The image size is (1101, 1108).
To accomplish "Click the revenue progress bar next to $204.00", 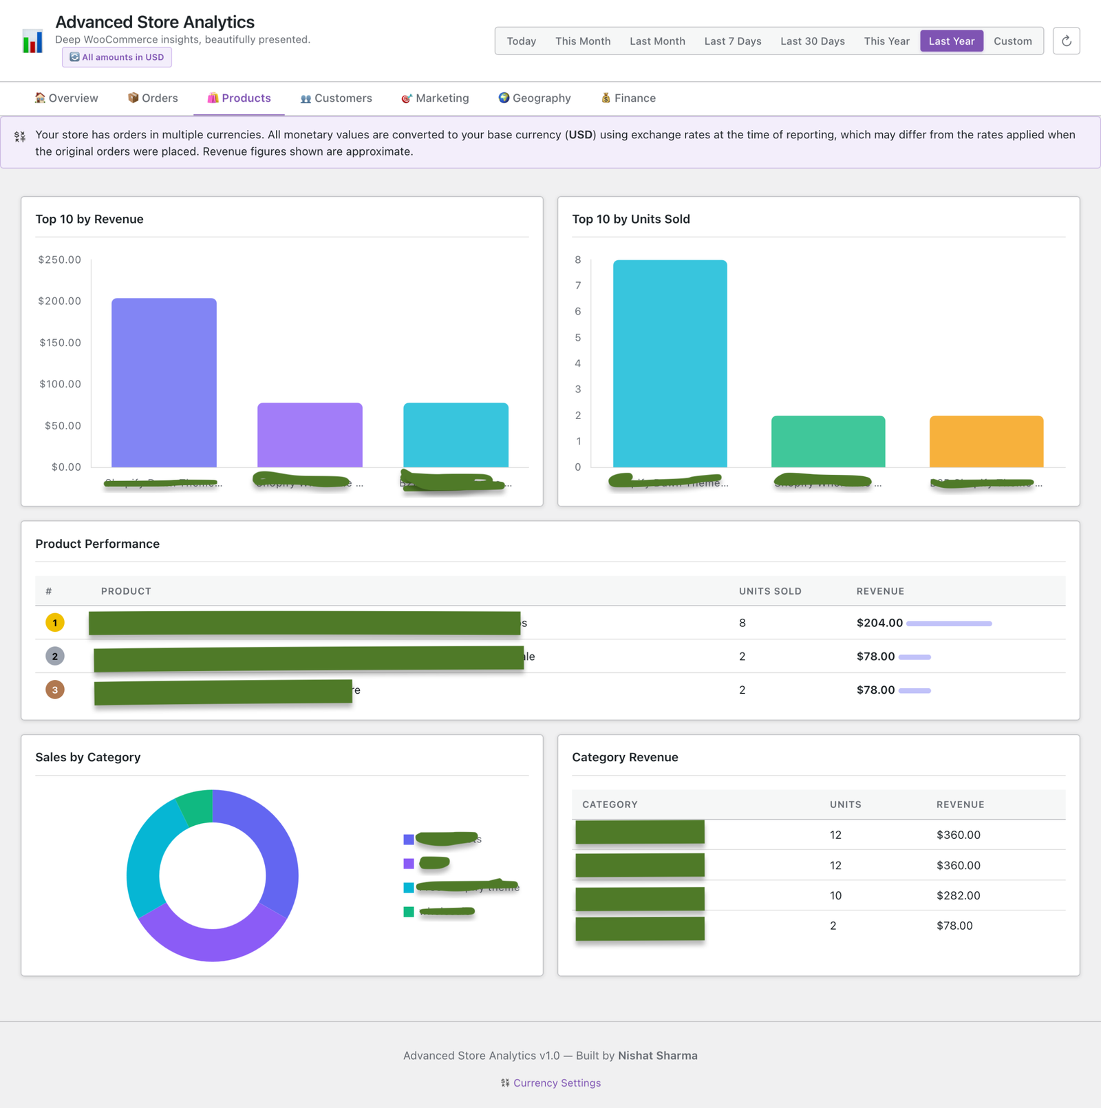I will pyautogui.click(x=949, y=624).
